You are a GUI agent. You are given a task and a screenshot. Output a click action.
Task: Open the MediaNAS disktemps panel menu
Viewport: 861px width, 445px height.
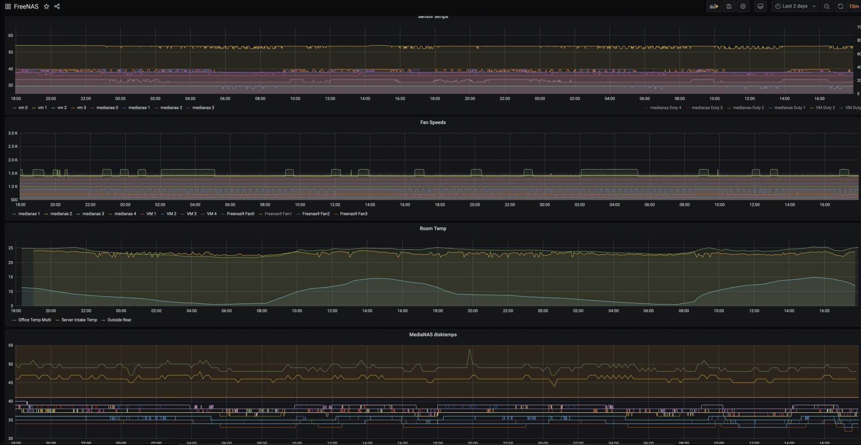pyautogui.click(x=433, y=335)
